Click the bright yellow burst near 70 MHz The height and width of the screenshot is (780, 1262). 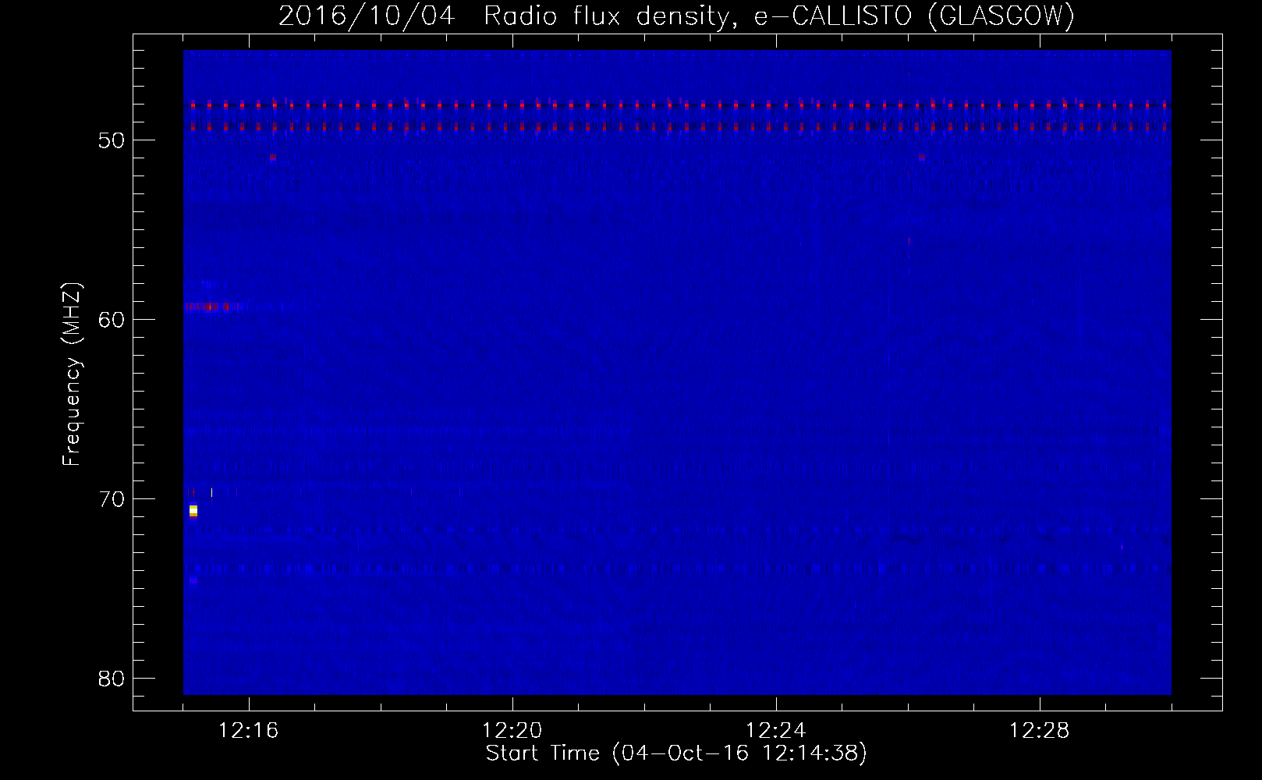pyautogui.click(x=193, y=511)
